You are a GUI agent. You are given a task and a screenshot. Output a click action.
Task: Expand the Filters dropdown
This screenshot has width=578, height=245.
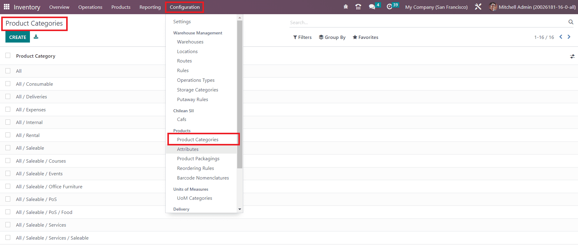[x=302, y=37]
